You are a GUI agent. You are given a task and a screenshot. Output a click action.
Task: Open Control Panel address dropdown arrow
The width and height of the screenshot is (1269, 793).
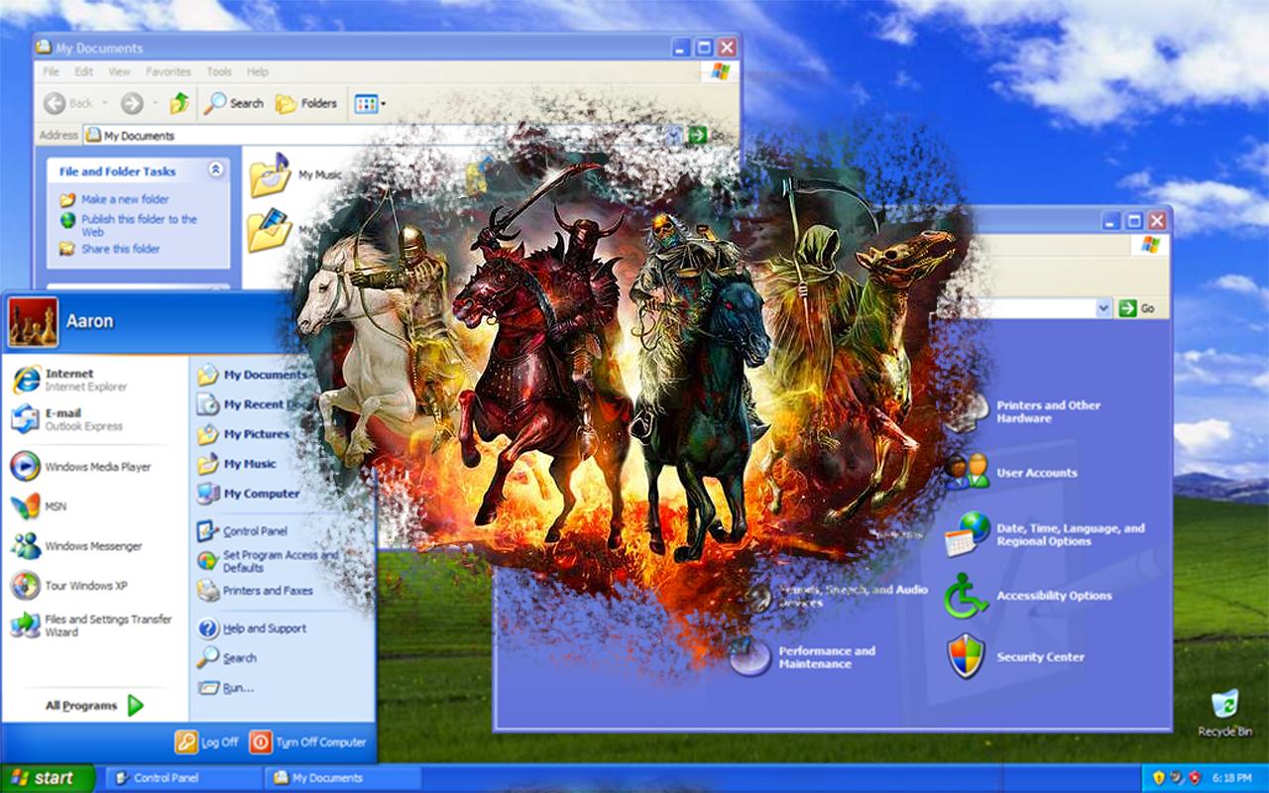(x=1103, y=308)
